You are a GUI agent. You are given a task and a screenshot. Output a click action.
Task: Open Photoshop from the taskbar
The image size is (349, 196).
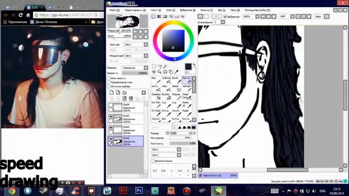pos(139,191)
